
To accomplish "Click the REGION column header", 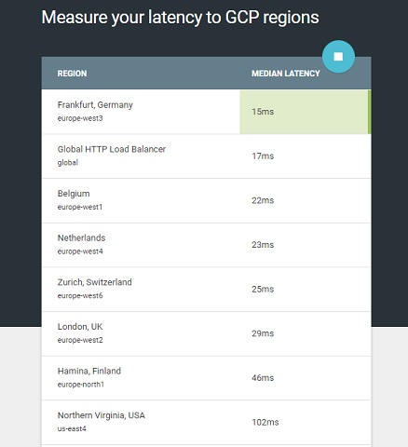I will click(x=72, y=74).
